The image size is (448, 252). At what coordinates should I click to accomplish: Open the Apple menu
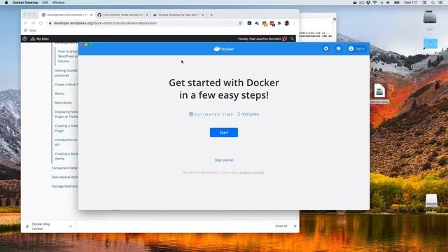click(x=6, y=3)
